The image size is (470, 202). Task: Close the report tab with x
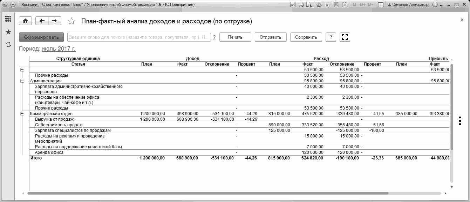(x=462, y=20)
